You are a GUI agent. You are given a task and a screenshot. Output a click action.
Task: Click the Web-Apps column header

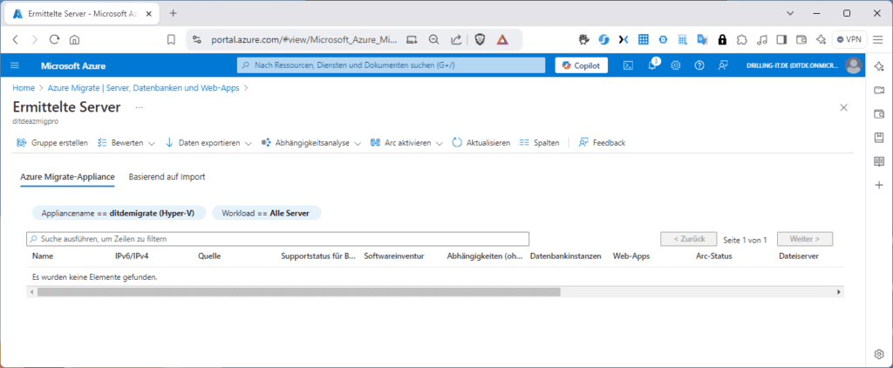point(631,256)
